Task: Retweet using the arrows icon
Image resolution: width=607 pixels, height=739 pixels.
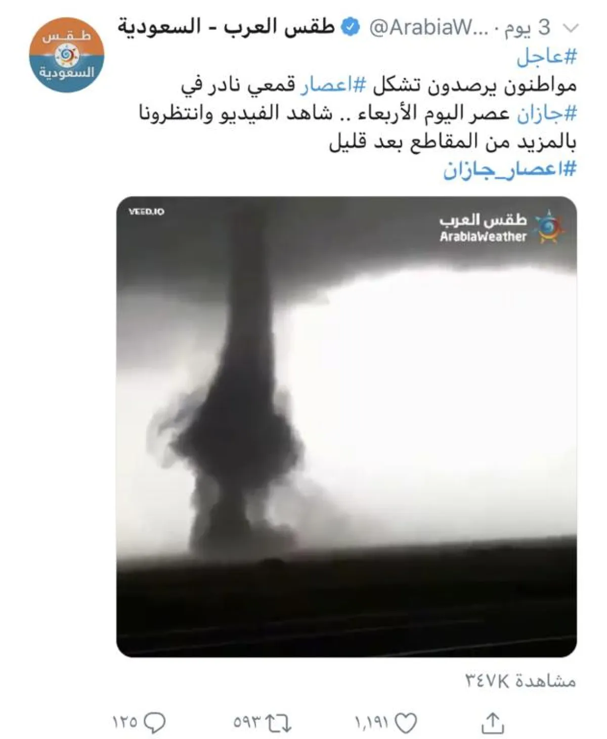Action: (279, 723)
